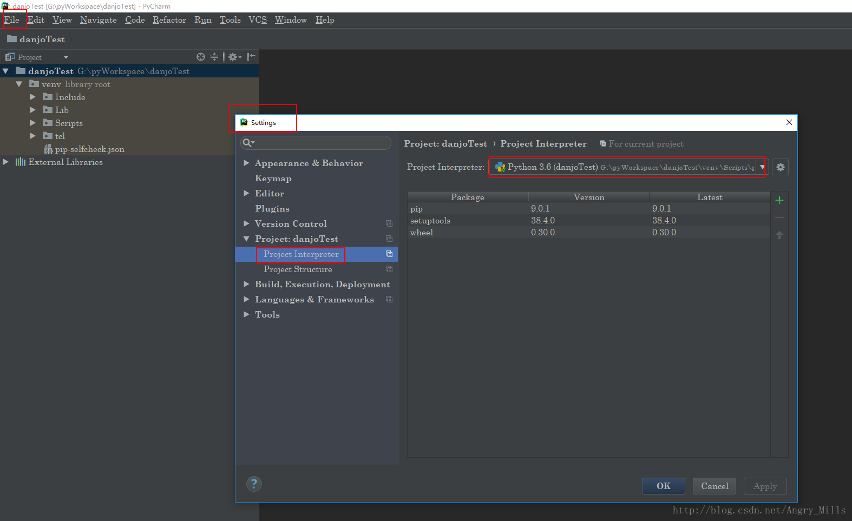Image resolution: width=852 pixels, height=521 pixels.
Task: Open interpreter gear options in Settings
Action: tap(780, 167)
